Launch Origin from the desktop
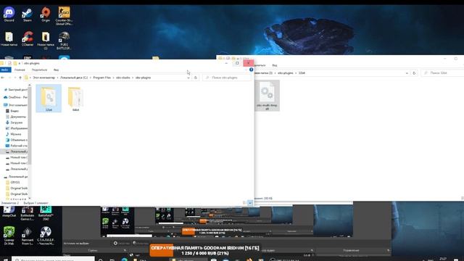Image resolution: width=464 pixels, height=261 pixels. (x=46, y=14)
